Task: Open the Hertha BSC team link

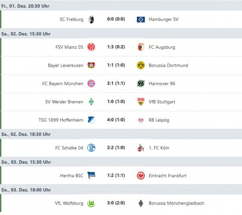Action: click(72, 176)
